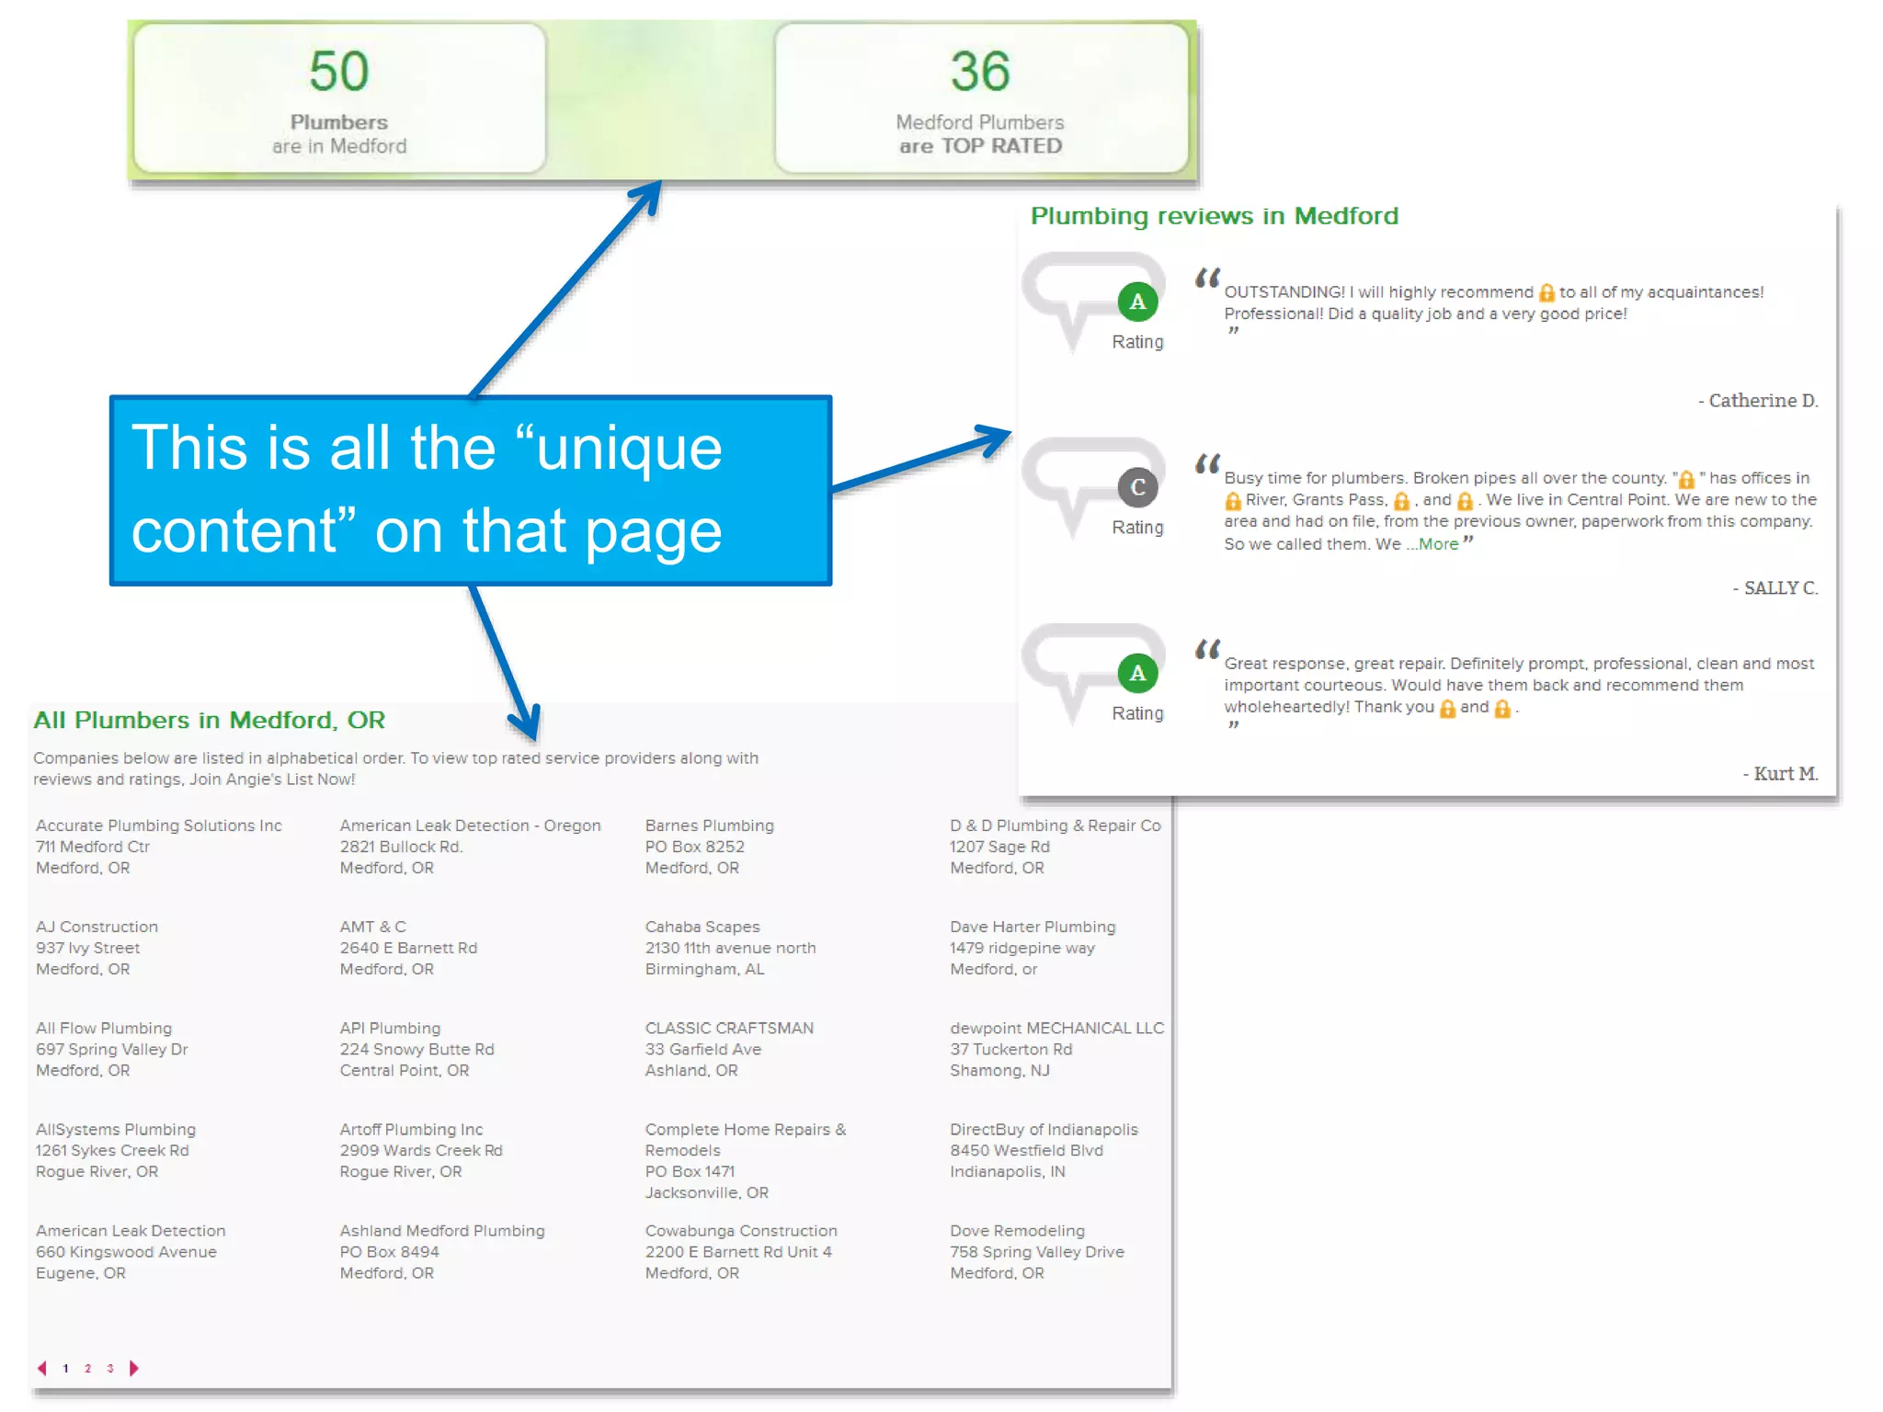1883x1412 pixels.
Task: Click the lock icon in Catherine's review
Action: point(1546,292)
